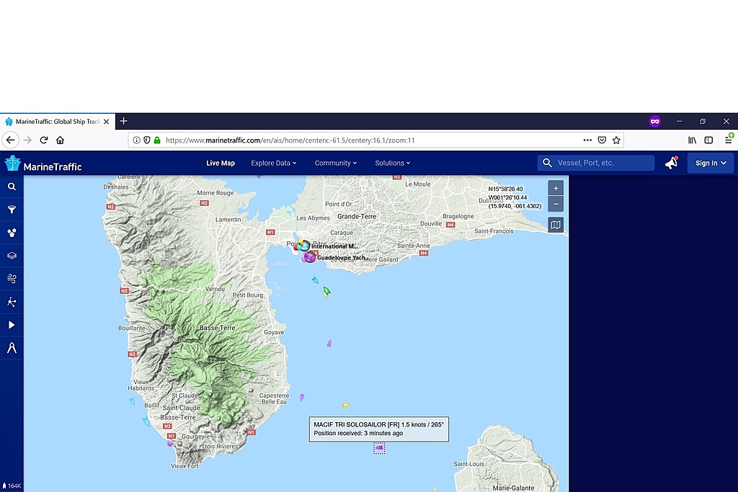Click the Bouillante map label

pos(132,328)
